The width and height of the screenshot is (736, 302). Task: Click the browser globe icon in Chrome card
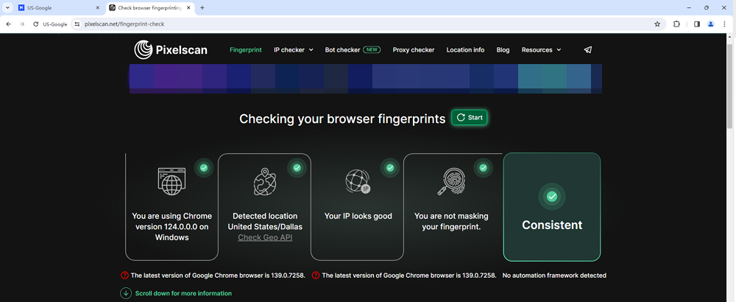pyautogui.click(x=171, y=180)
